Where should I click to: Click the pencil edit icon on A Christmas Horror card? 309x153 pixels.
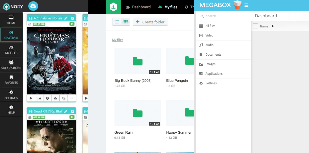pos(66,18)
